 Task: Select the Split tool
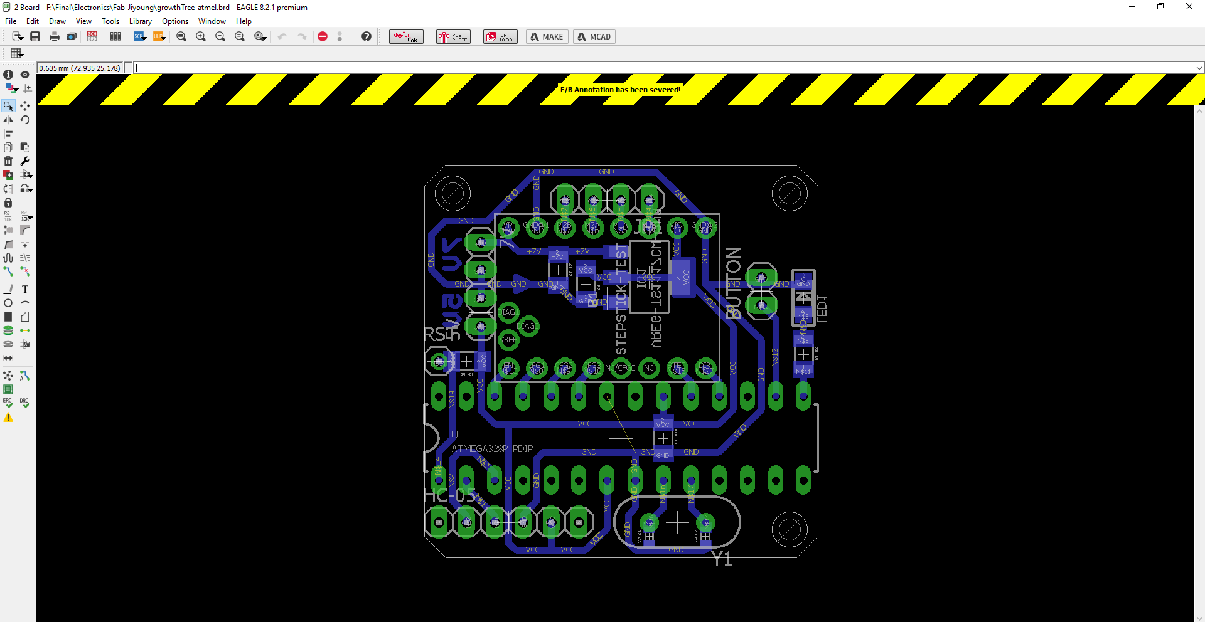(8, 244)
